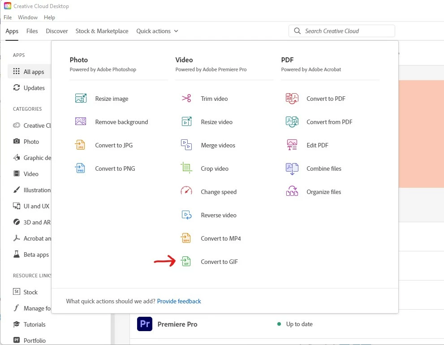Image resolution: width=444 pixels, height=345 pixels.
Task: Click the Change speed gauge icon
Action: click(186, 191)
